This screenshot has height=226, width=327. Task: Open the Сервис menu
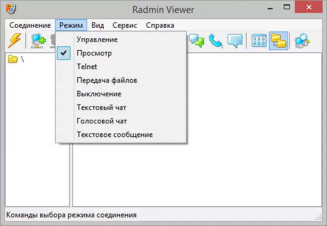tap(125, 25)
